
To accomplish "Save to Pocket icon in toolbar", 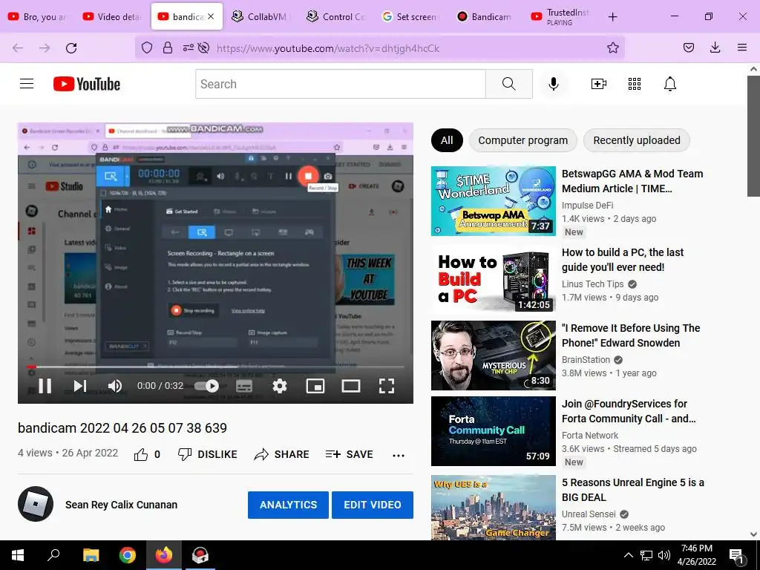I will point(688,48).
